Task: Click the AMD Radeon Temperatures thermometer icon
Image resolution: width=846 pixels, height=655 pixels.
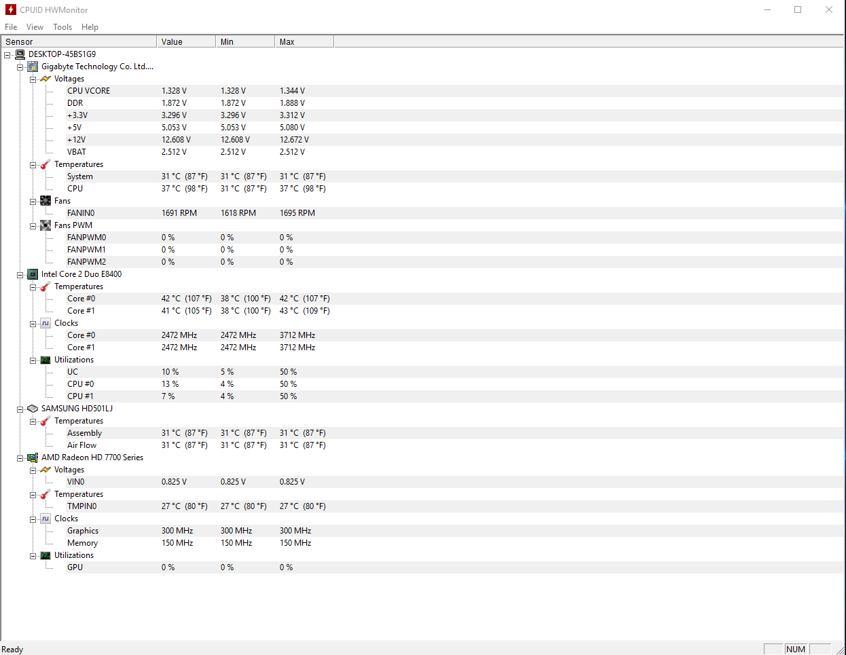Action: (45, 494)
